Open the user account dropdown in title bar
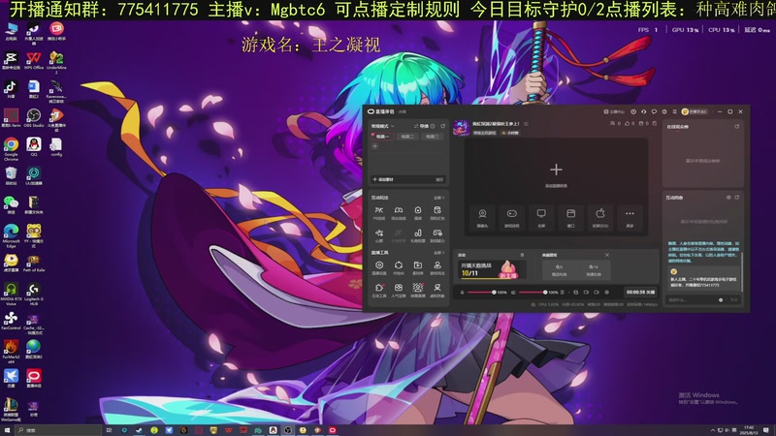 [695, 111]
